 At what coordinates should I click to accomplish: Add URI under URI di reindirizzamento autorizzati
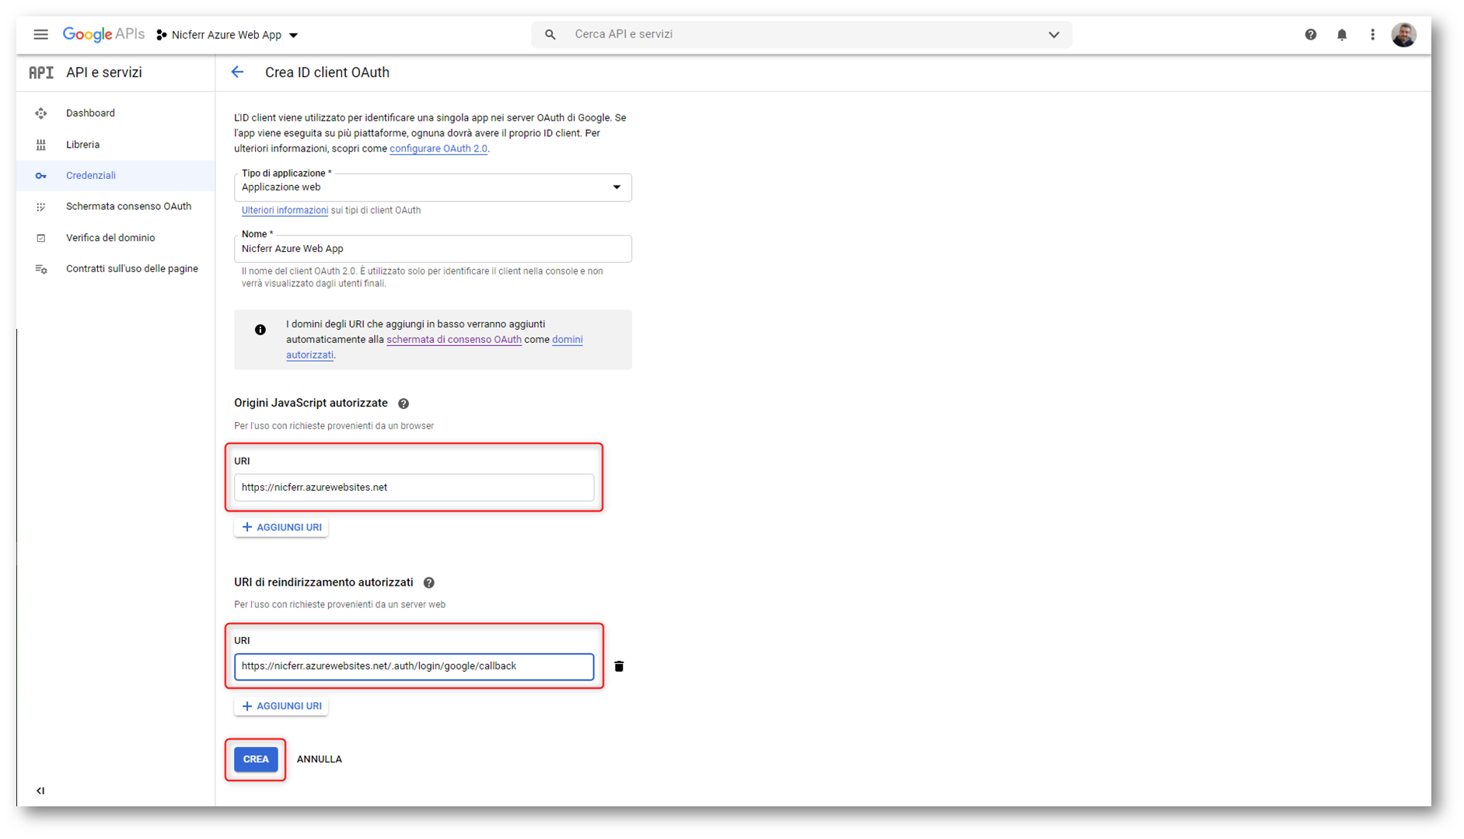tap(281, 706)
